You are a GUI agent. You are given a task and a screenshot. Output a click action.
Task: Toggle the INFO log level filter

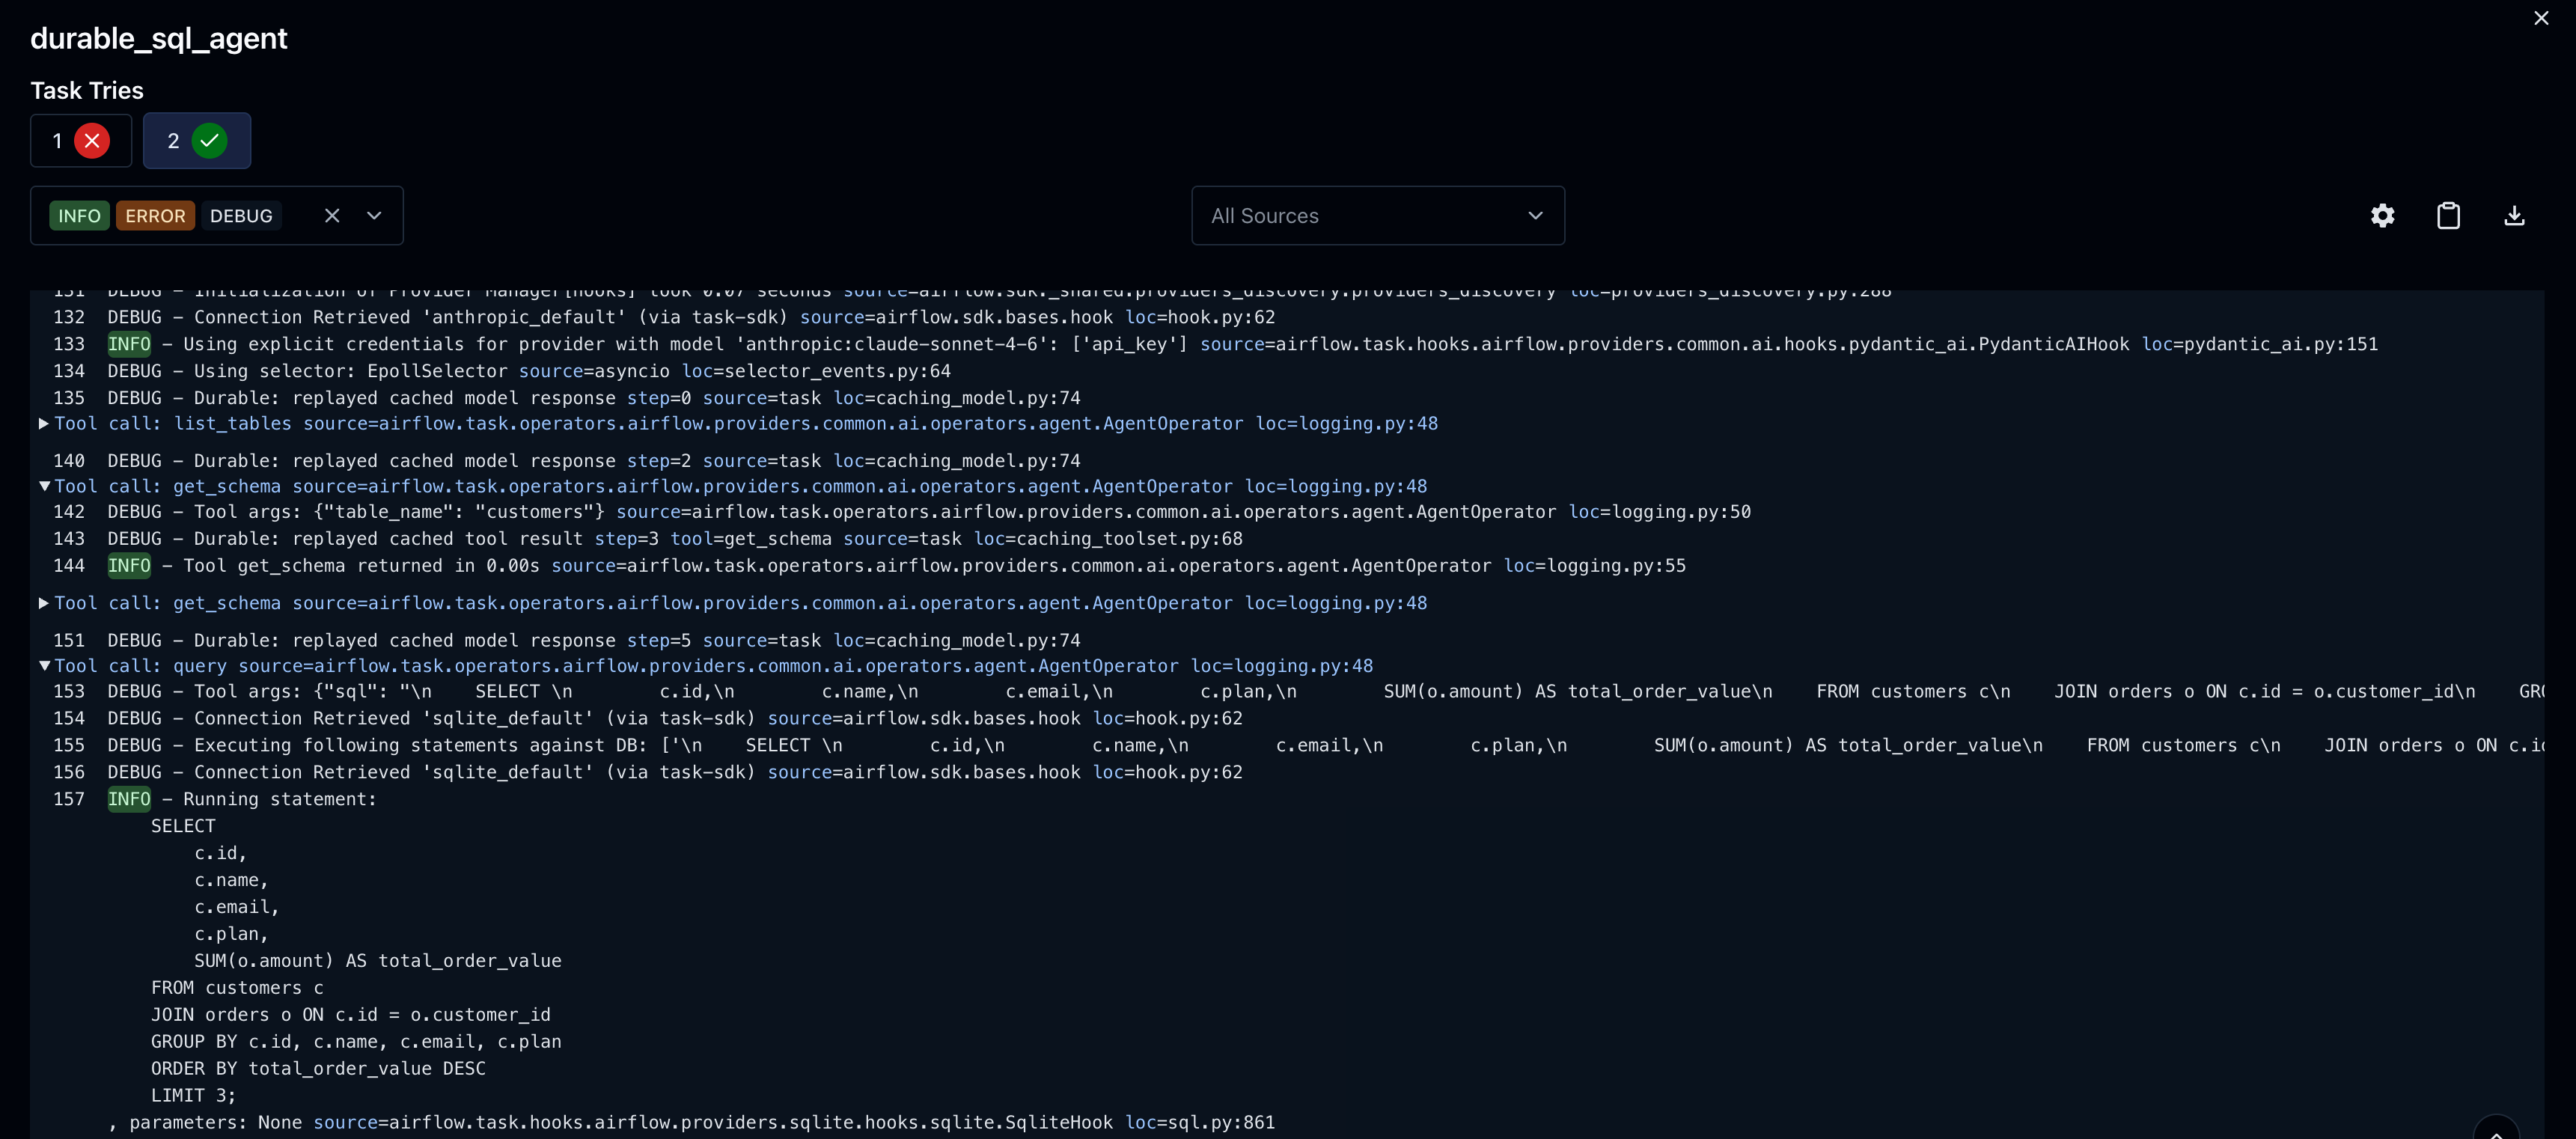[79, 215]
